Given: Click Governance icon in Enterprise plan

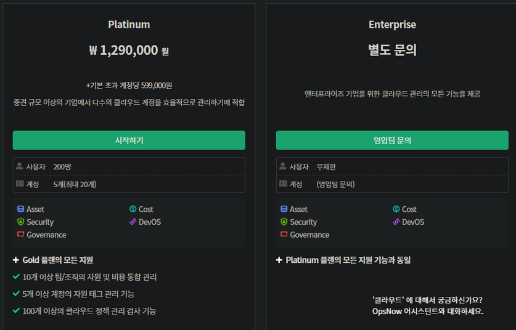Looking at the screenshot, I should pos(284,235).
